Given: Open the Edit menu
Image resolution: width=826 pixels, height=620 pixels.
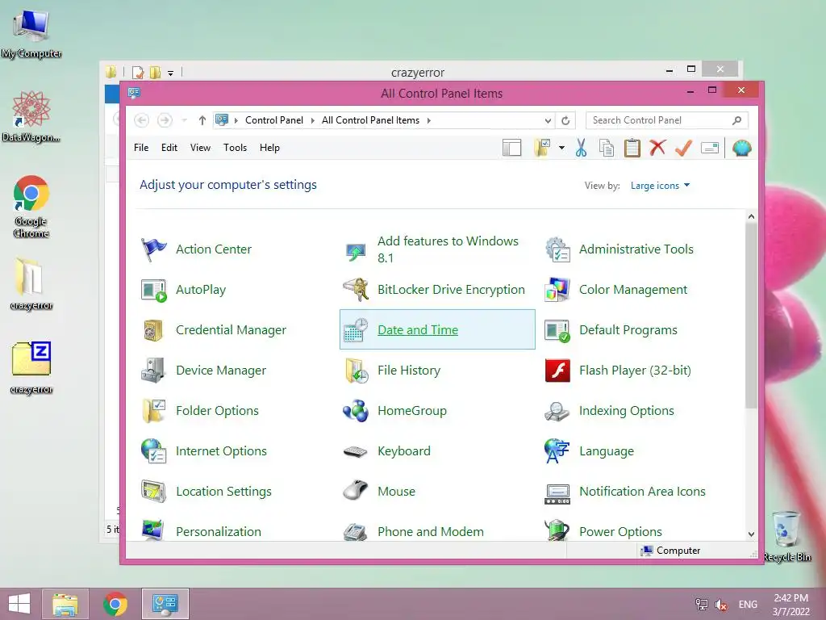Looking at the screenshot, I should (x=169, y=149).
